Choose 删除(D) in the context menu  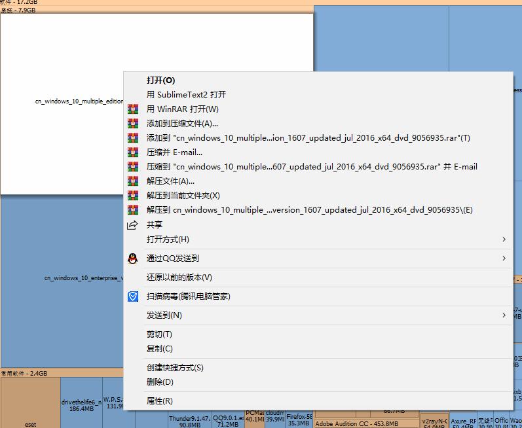(318, 382)
